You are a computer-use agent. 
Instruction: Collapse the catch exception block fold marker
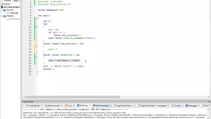point(37,58)
